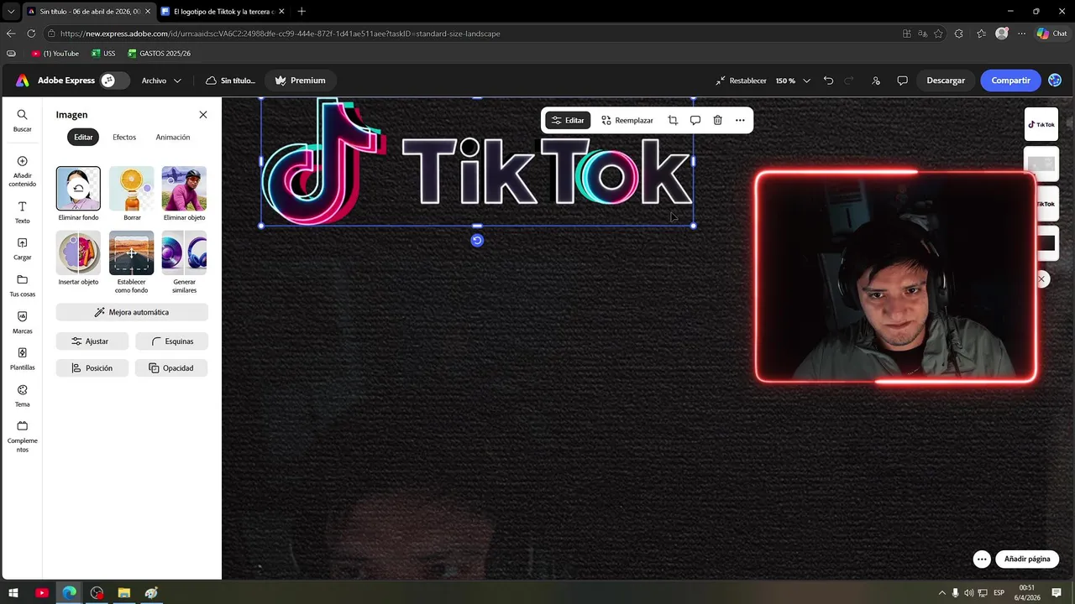Click Restablecer zoom button
Screen dimensions: 1075x604
(741, 81)
